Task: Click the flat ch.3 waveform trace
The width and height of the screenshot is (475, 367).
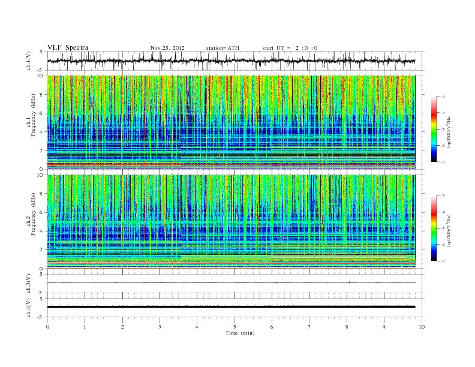Action: [x=231, y=283]
